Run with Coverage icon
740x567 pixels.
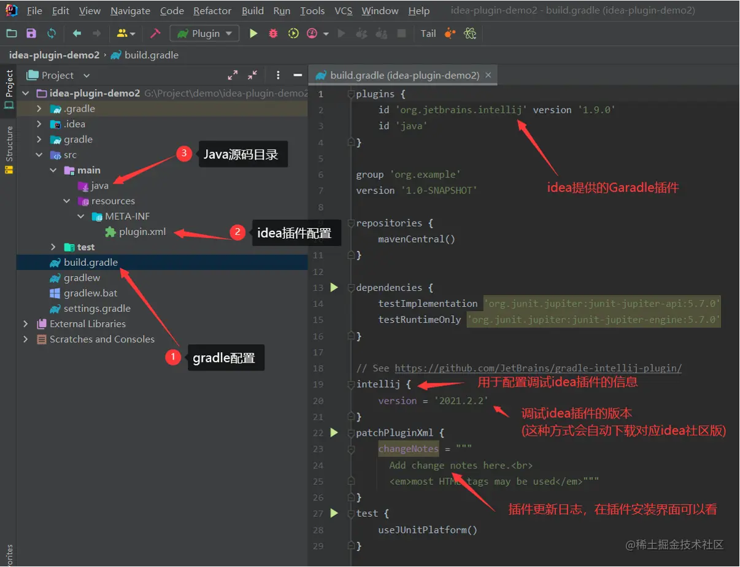293,34
